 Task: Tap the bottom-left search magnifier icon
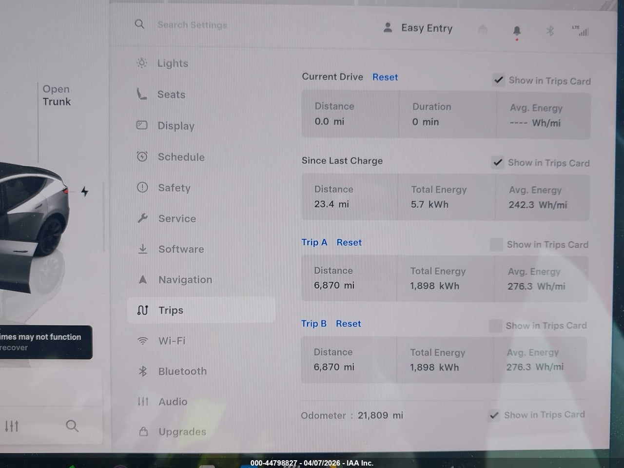click(x=72, y=426)
